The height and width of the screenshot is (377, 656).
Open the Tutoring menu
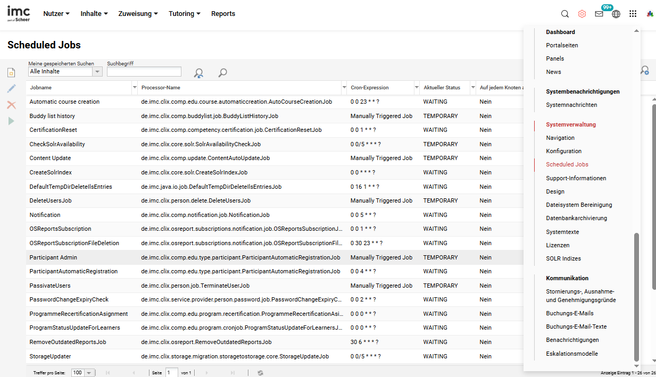tap(185, 14)
